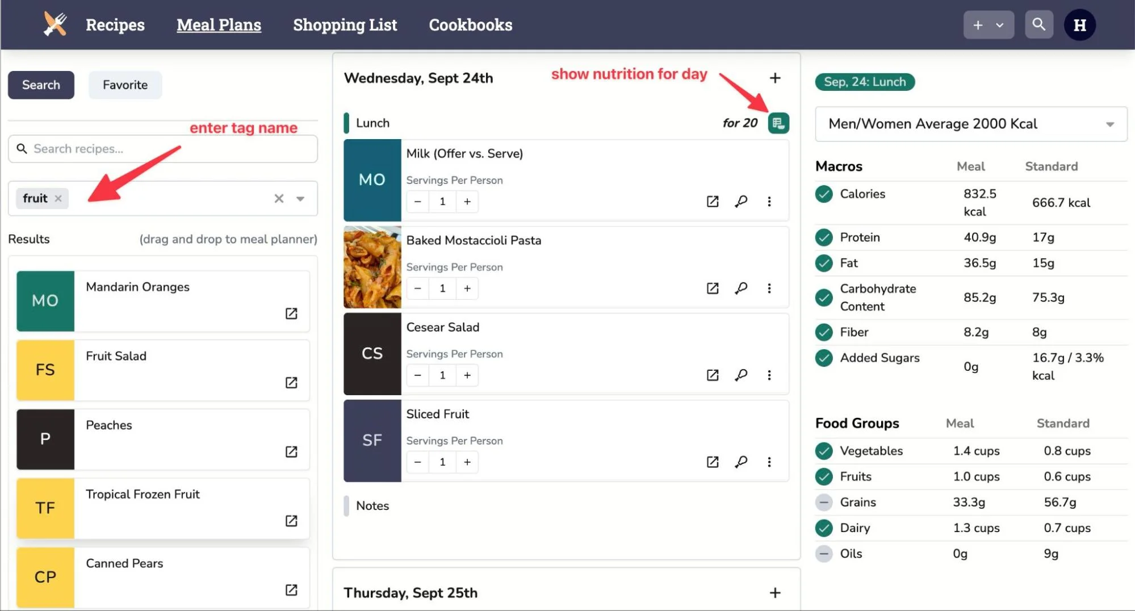Screen dimensions: 1135x611
Task: Toggle the Fiber macro checkmark
Action: (x=823, y=332)
